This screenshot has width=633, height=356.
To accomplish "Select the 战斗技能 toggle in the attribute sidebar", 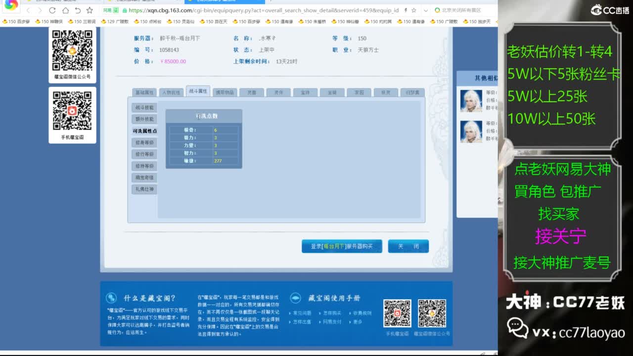I will 143,107.
